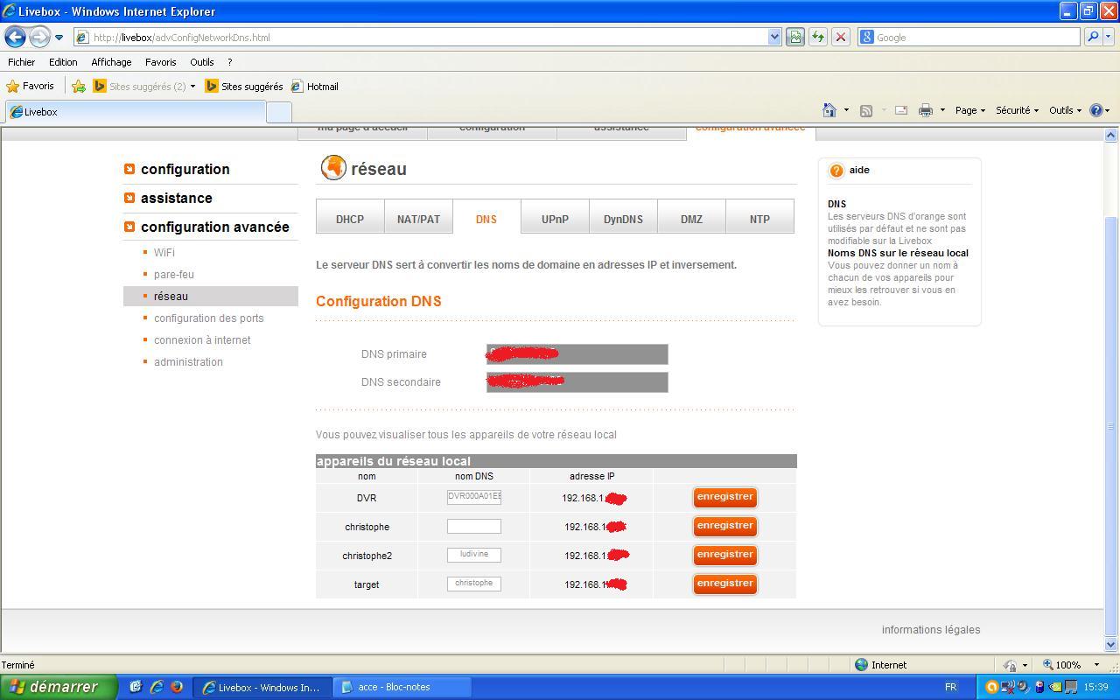Switch to the acce - Bloc-notes taskbar window
The image size is (1120, 700).
[x=403, y=687]
